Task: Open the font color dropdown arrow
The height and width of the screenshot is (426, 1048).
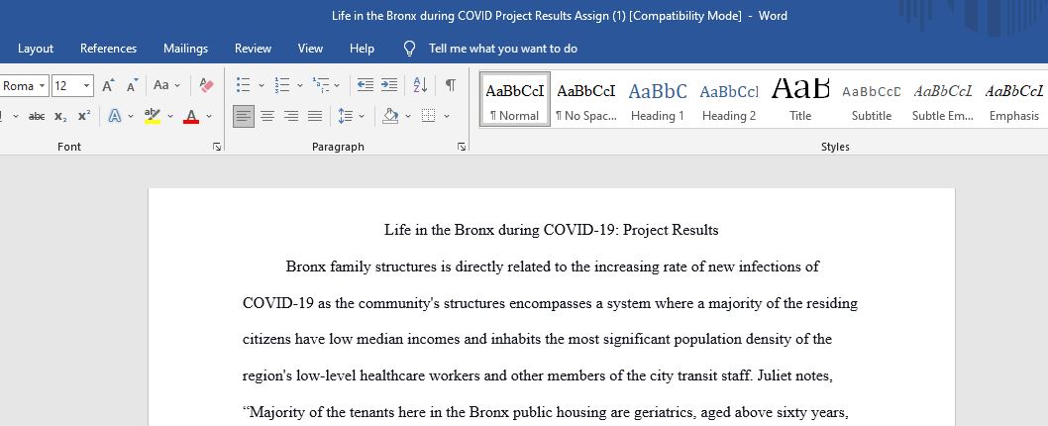Action: [209, 116]
